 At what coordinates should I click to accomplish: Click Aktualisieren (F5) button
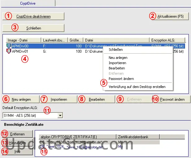click(x=170, y=16)
